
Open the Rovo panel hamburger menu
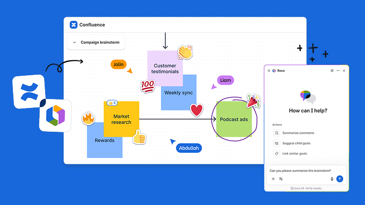coord(269,71)
